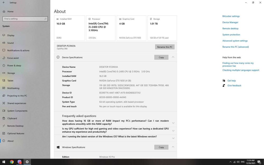The image size is (264, 165).
Task: Go back using the Settings back arrow
Action: click(x=4, y=3)
